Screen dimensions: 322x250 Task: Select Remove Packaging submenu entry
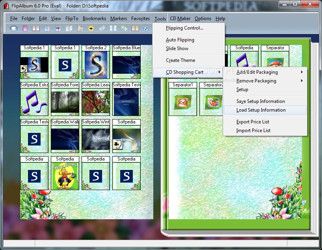coord(265,81)
